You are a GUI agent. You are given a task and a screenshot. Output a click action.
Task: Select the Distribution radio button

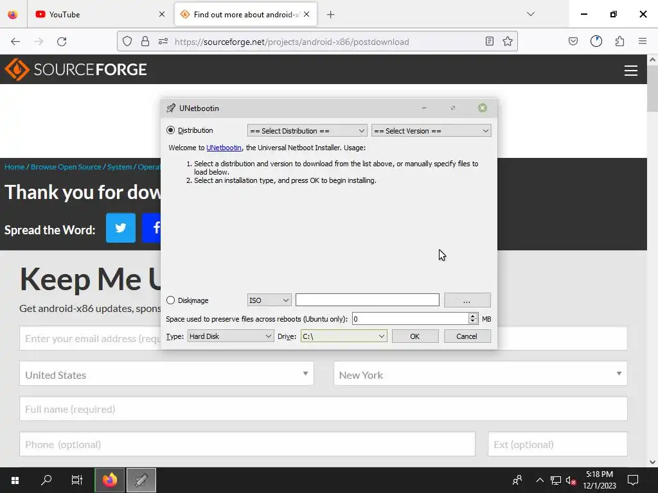(170, 130)
